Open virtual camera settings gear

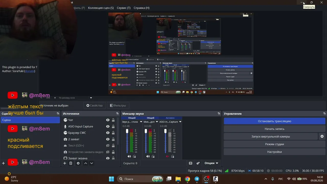tap(322, 136)
